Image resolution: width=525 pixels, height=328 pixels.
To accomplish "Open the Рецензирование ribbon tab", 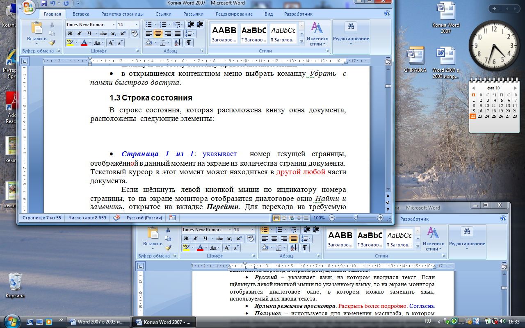I will (x=235, y=14).
